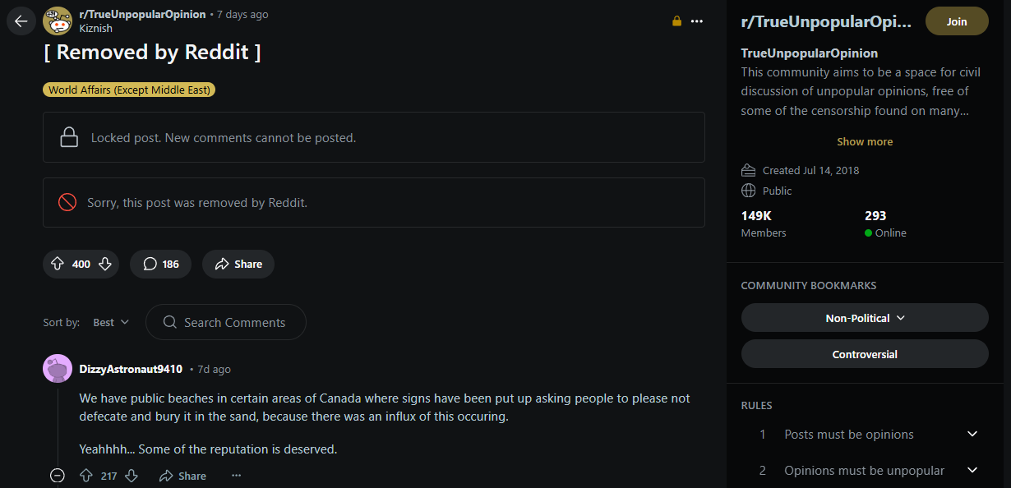The image size is (1011, 488).
Task: Click the '149K' members count
Action: (x=756, y=215)
